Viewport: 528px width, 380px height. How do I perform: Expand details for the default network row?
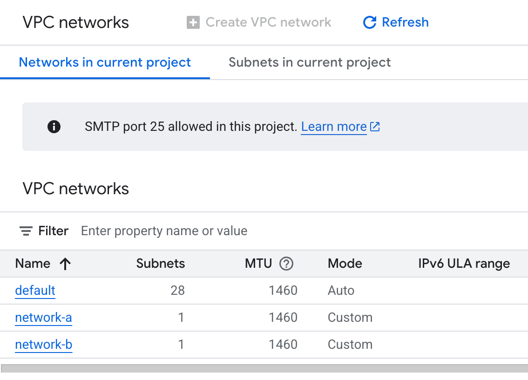click(35, 290)
